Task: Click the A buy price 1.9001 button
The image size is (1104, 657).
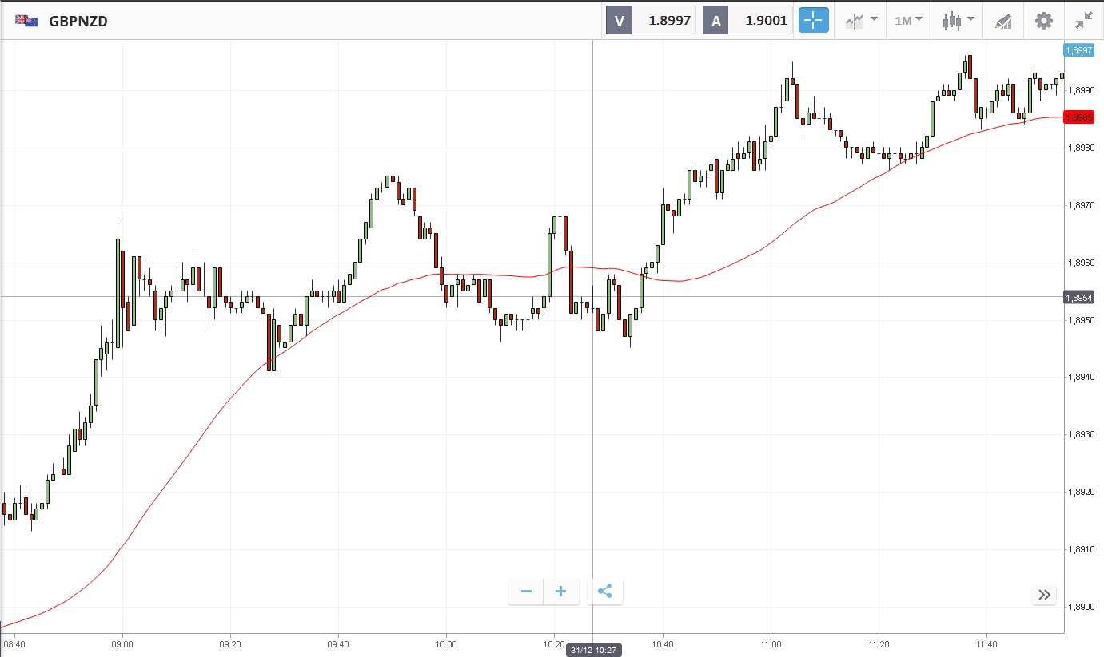Action: point(747,21)
